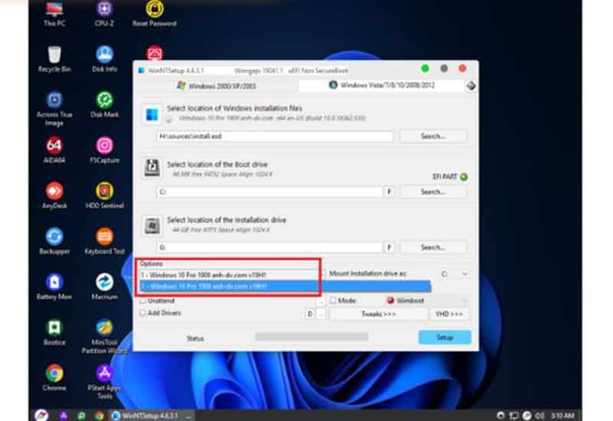Click the floppy disk Boot drive icon
Screen dimensions: 613x421
point(152,168)
